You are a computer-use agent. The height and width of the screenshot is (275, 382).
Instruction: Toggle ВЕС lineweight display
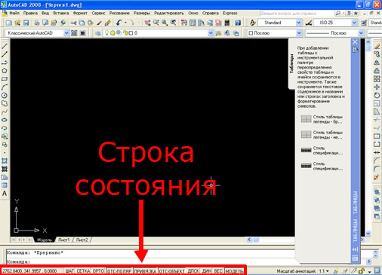point(218,271)
